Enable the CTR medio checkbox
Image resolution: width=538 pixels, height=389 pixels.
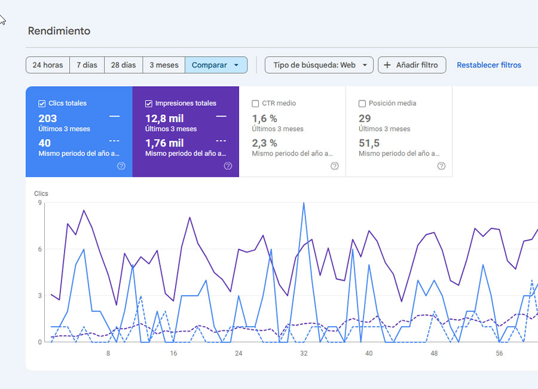(x=256, y=104)
